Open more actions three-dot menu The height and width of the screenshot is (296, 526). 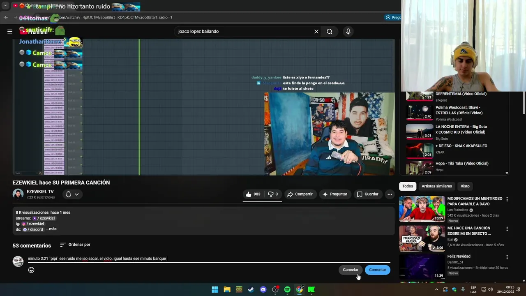point(390,194)
